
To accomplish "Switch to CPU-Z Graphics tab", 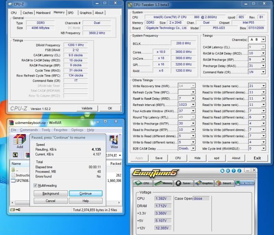I will point(86,13).
